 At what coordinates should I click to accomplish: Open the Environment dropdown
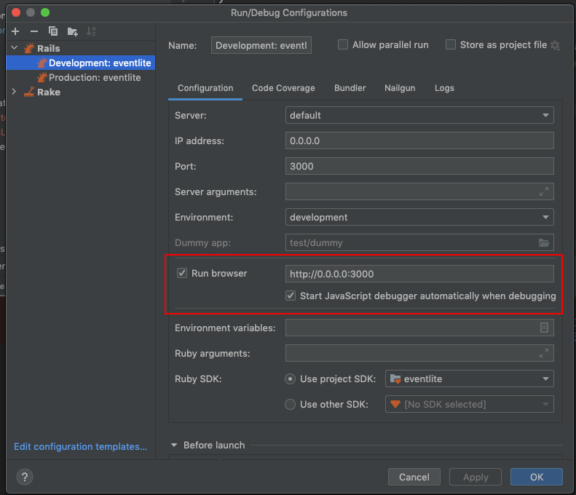[419, 218]
